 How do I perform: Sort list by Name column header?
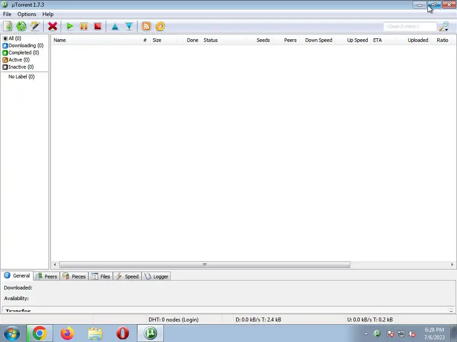[96, 40]
